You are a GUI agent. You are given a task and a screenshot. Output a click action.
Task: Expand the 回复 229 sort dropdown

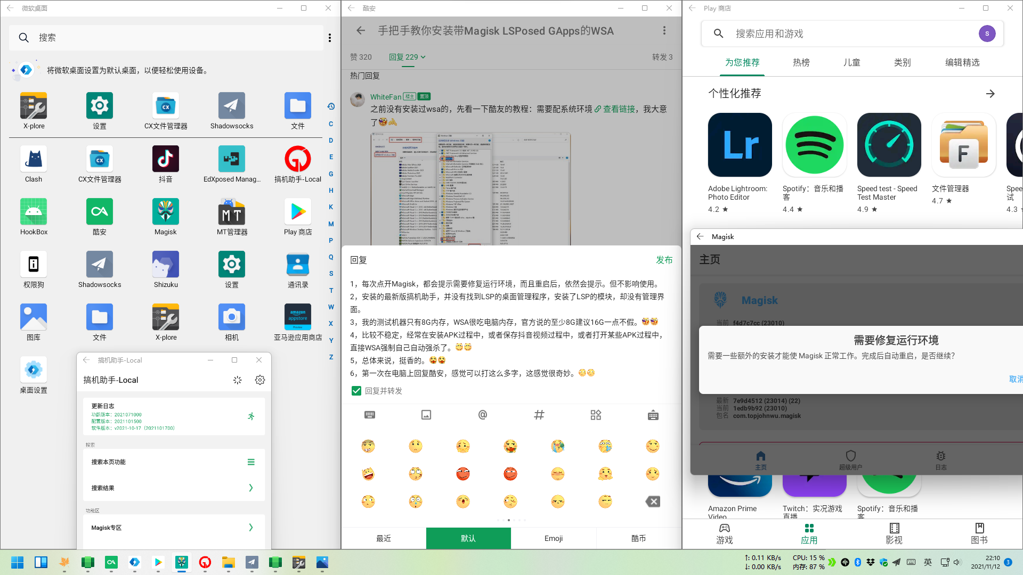[407, 57]
